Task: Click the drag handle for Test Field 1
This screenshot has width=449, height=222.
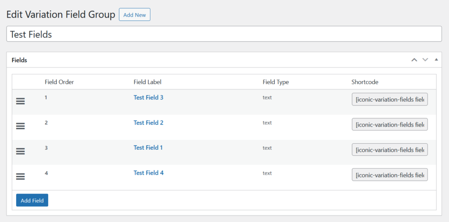Action: tap(20, 152)
